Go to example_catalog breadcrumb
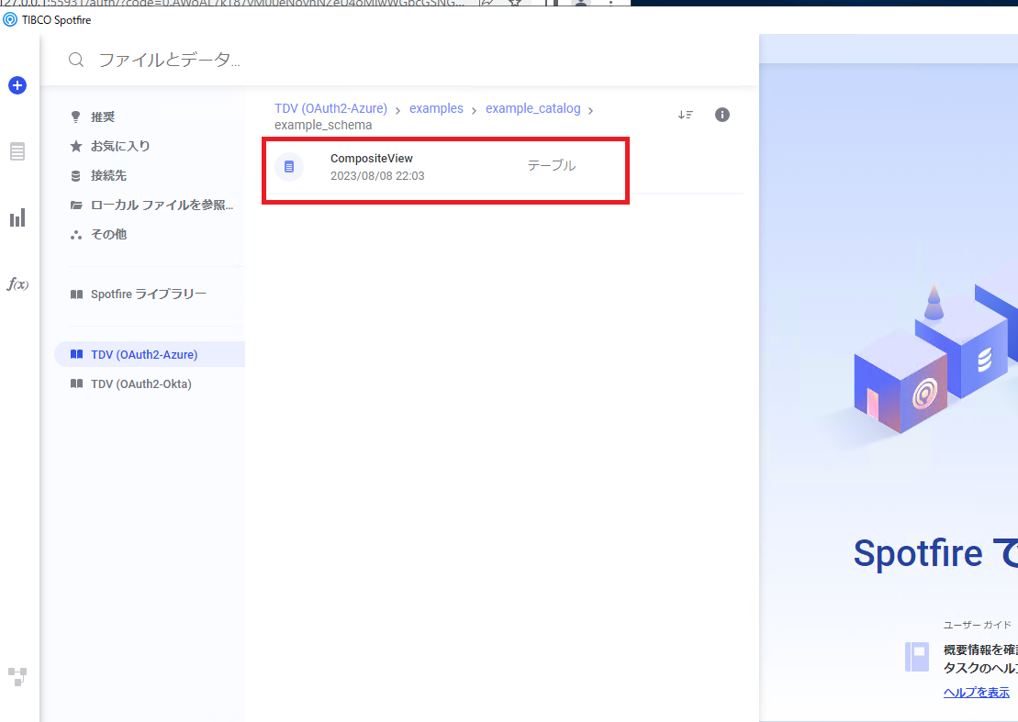1018x722 pixels. coord(533,108)
